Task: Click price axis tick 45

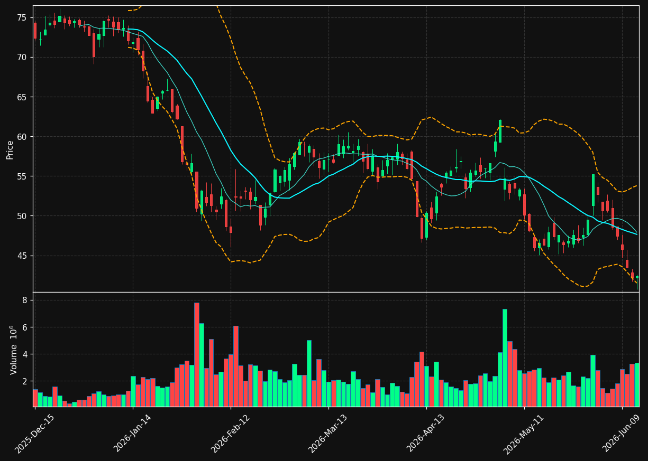Action: coord(22,256)
